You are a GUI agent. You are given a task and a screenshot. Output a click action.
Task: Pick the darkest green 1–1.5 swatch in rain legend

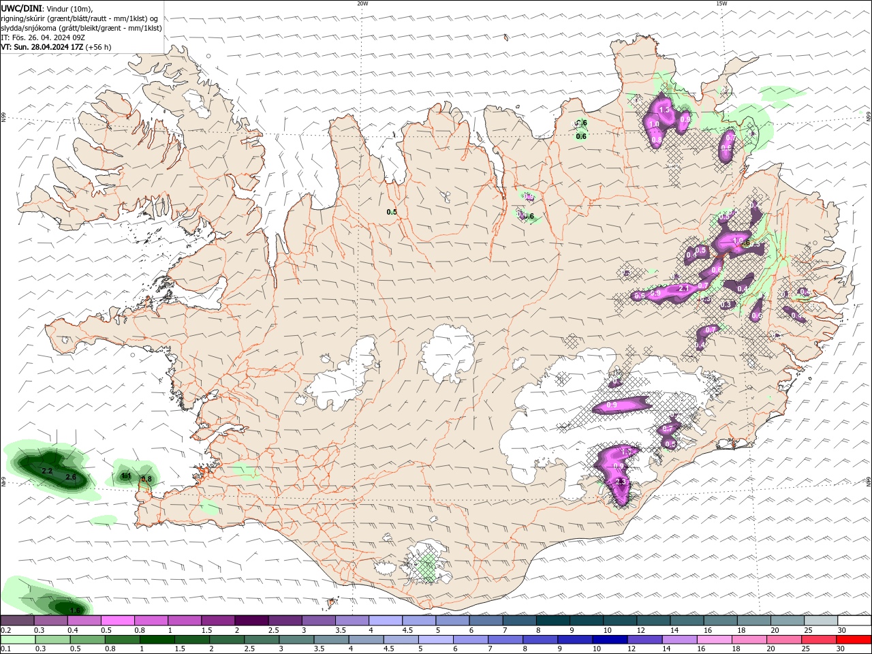click(157, 639)
